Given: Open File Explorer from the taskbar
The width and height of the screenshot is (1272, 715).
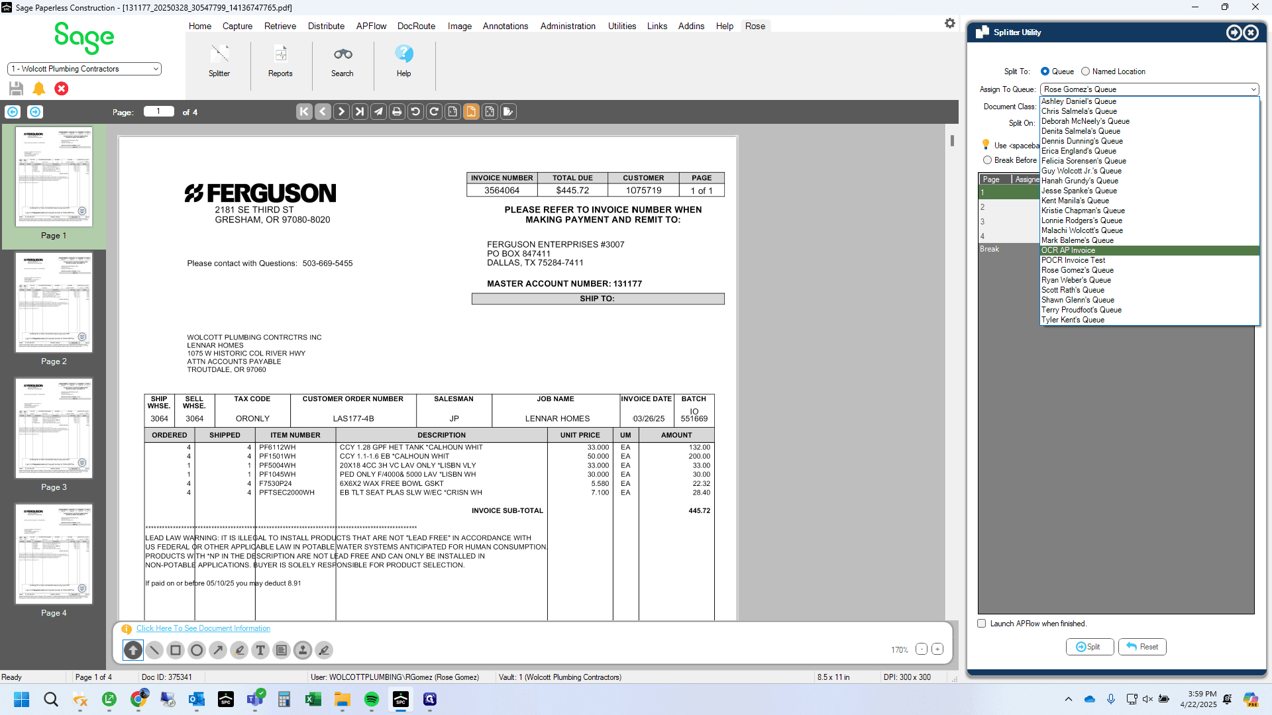Looking at the screenshot, I should coord(343,699).
